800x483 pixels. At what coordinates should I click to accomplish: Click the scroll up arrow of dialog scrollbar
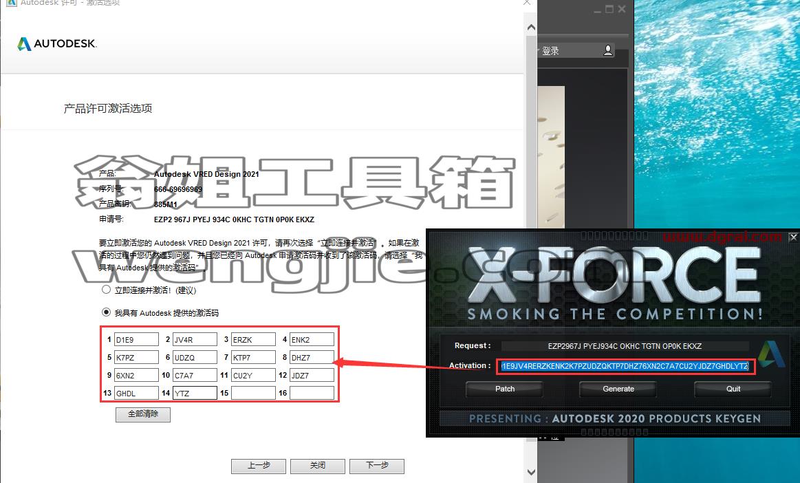coord(531,28)
